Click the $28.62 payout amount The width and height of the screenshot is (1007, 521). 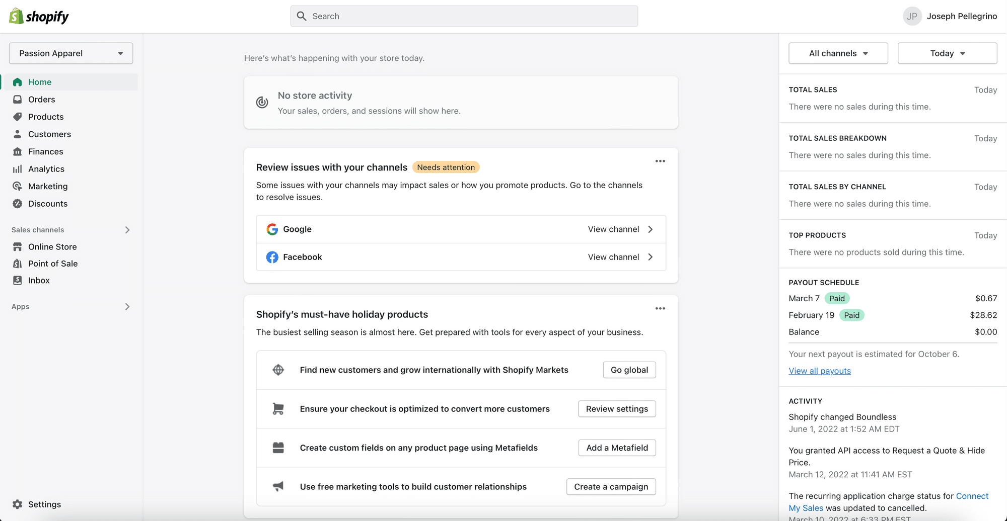[983, 315]
